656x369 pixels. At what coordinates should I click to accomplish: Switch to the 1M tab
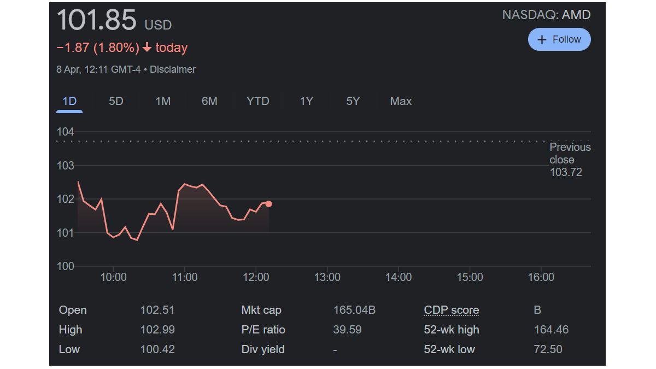point(163,101)
